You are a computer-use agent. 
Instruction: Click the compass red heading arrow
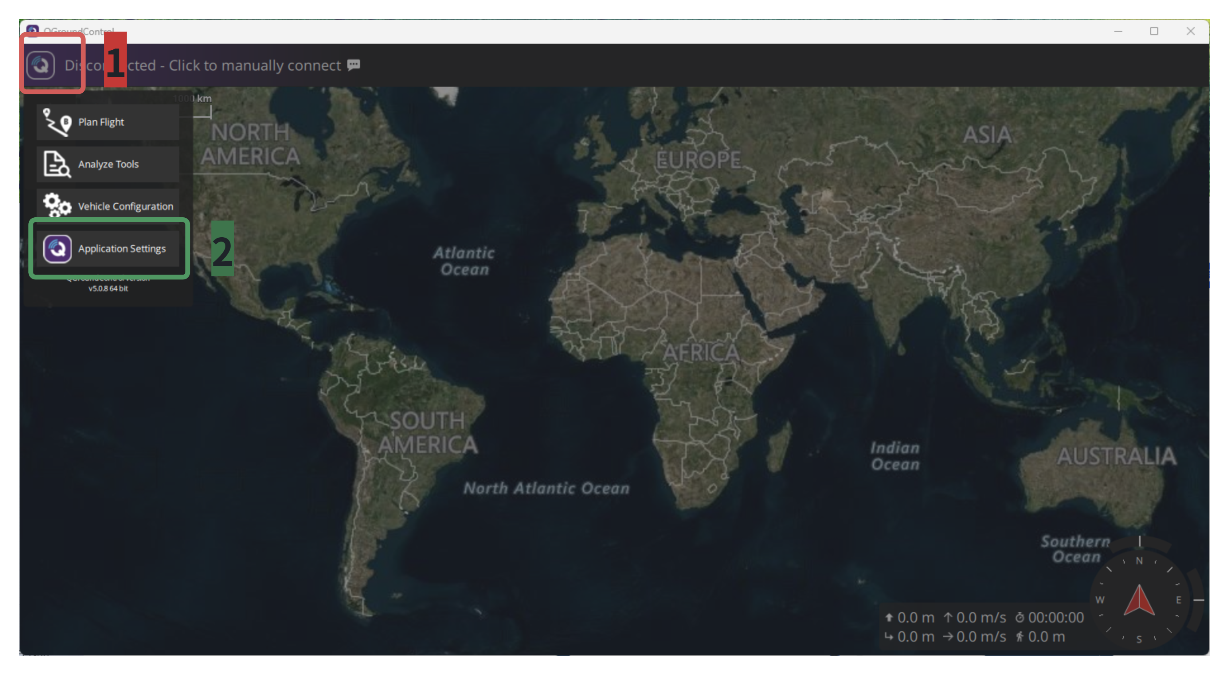[1139, 600]
